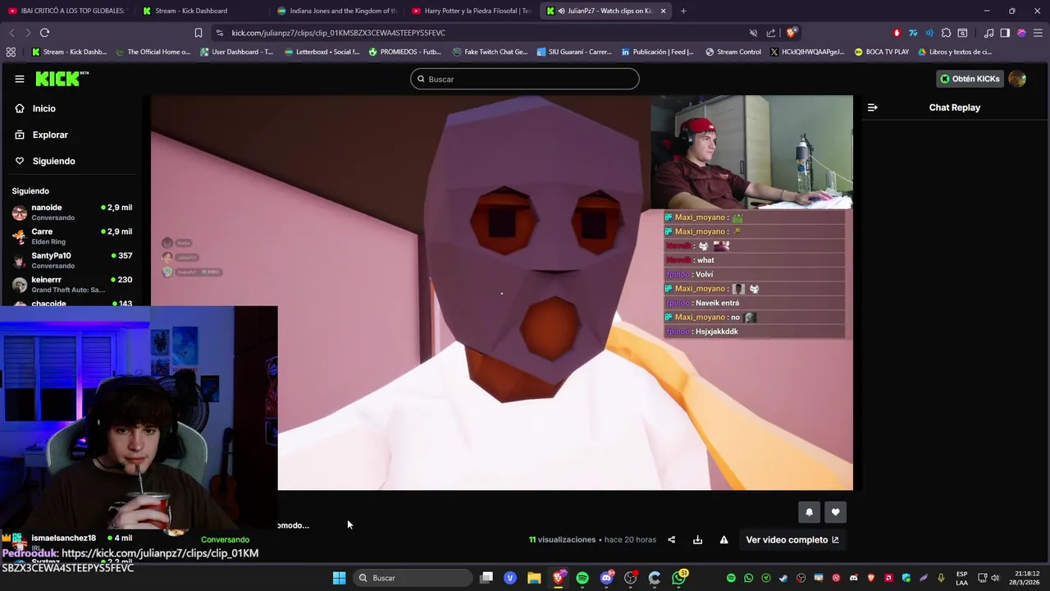Open the user profile avatar menu
The image size is (1050, 591).
[x=1017, y=79]
